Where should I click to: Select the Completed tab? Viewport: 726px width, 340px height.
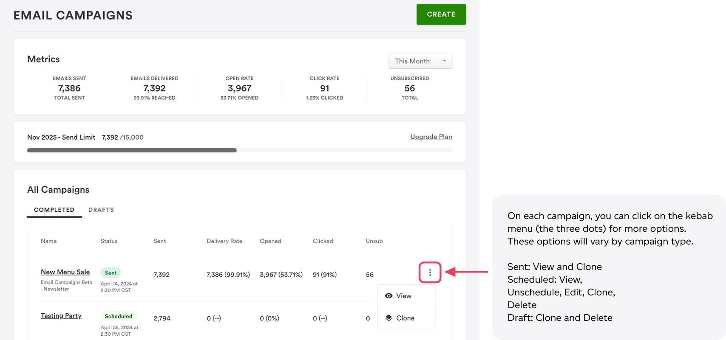tap(54, 210)
